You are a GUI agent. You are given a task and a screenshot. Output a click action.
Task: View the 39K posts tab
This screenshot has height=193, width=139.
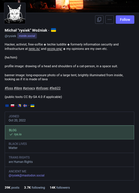point(12,188)
